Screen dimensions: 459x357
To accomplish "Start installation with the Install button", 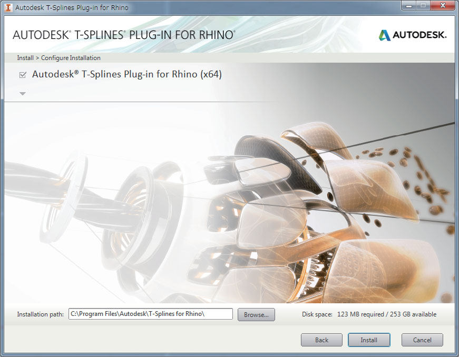I will click(369, 340).
